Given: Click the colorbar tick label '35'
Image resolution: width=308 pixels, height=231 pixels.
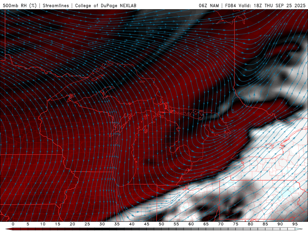Looking at the screenshot, I should click(117, 224).
